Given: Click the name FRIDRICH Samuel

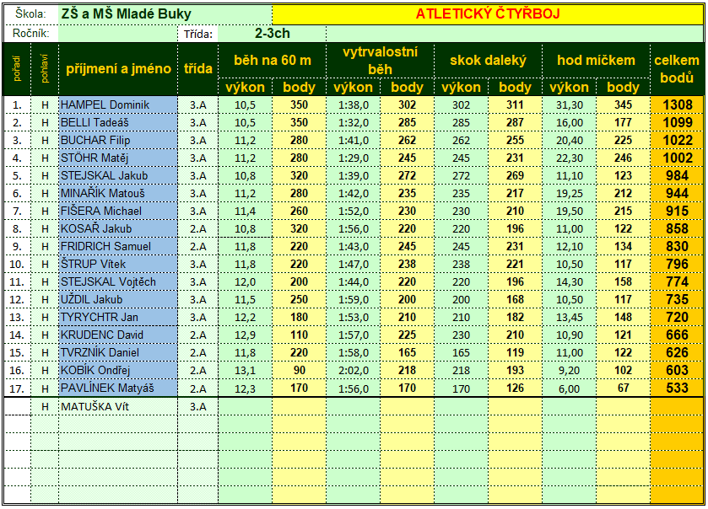Looking at the screenshot, I should [105, 247].
